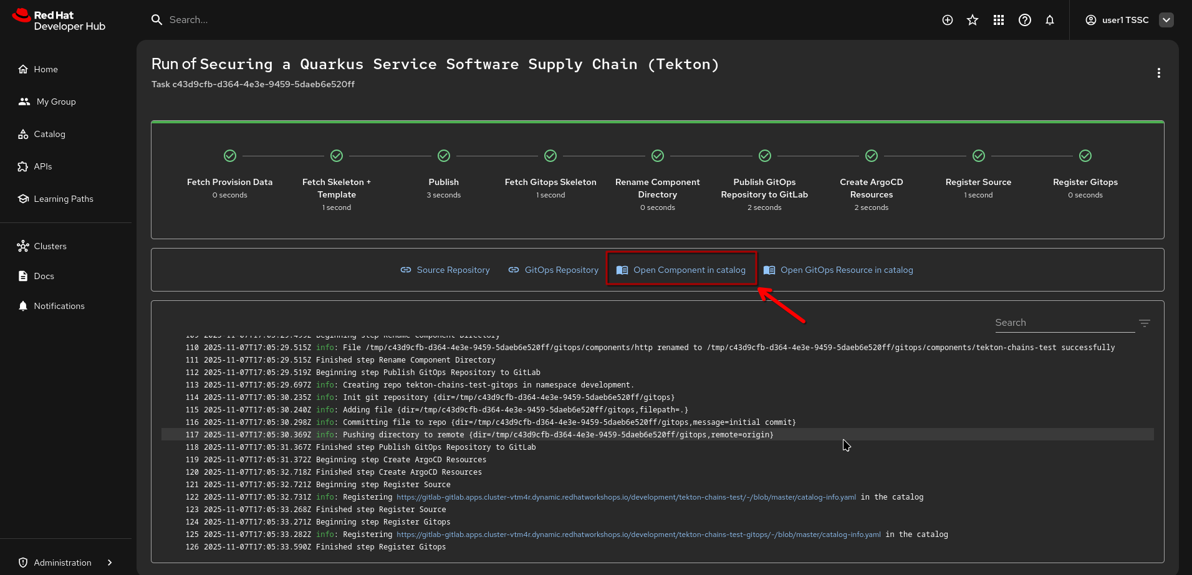Screen dimensions: 1192x575
Task: Go to Catalog in sidebar
Action: point(49,134)
